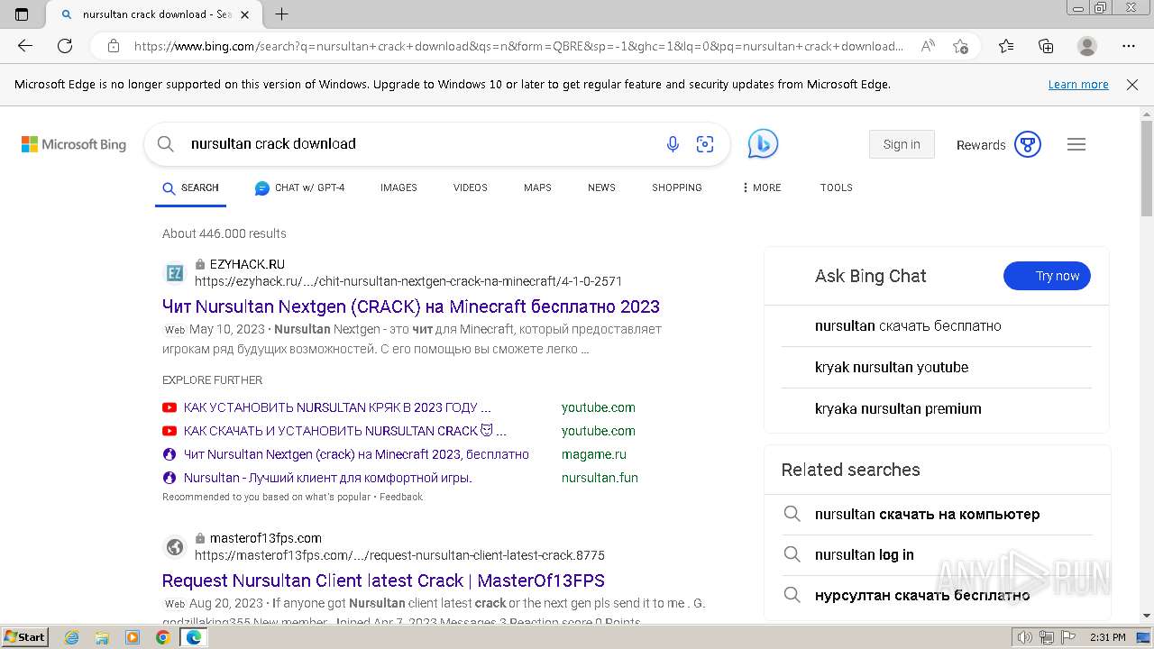Viewport: 1154px width, 649px height.
Task: Search related nursultan log in
Action: click(865, 555)
